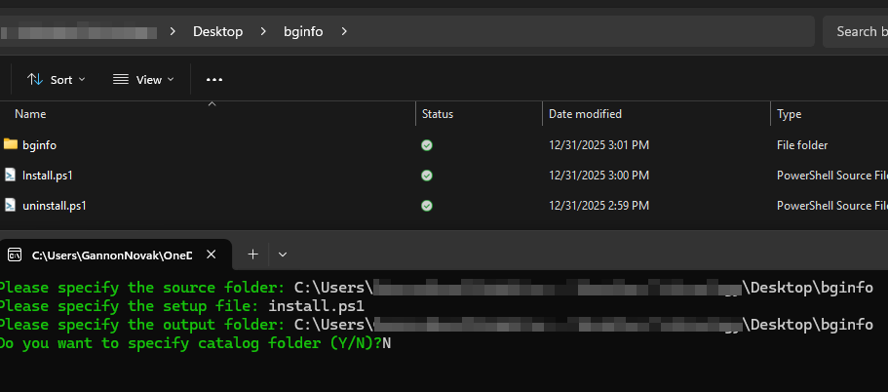Open the Sort dropdown
The image size is (888, 392).
click(57, 79)
